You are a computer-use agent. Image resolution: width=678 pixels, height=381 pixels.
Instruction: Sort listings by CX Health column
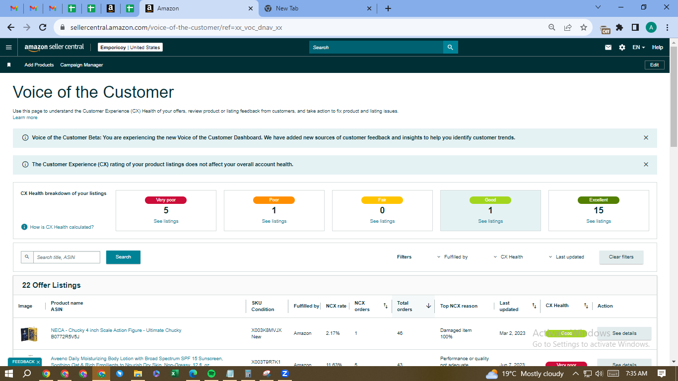click(586, 306)
